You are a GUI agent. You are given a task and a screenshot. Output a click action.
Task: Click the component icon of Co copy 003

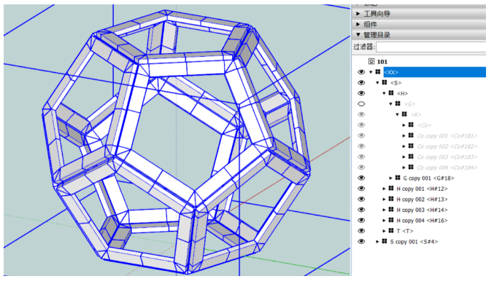(x=411, y=157)
